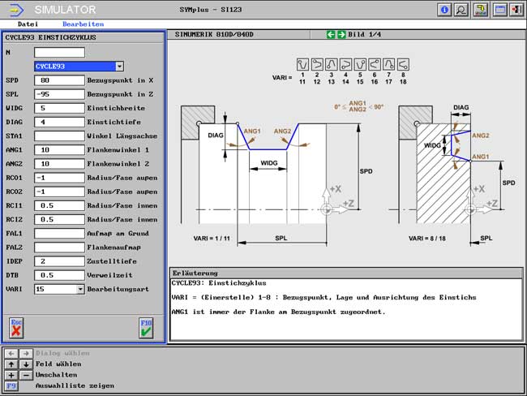Confirm with the F10 green checkmark button
Image resolution: width=527 pixels, height=396 pixels.
(x=146, y=328)
